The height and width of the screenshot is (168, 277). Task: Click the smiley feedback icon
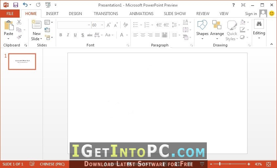(x=272, y=13)
